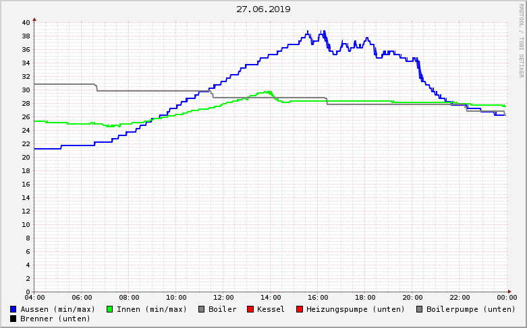Click the 8 y-axis label
Screen dimensions: 527x328
coord(28,238)
